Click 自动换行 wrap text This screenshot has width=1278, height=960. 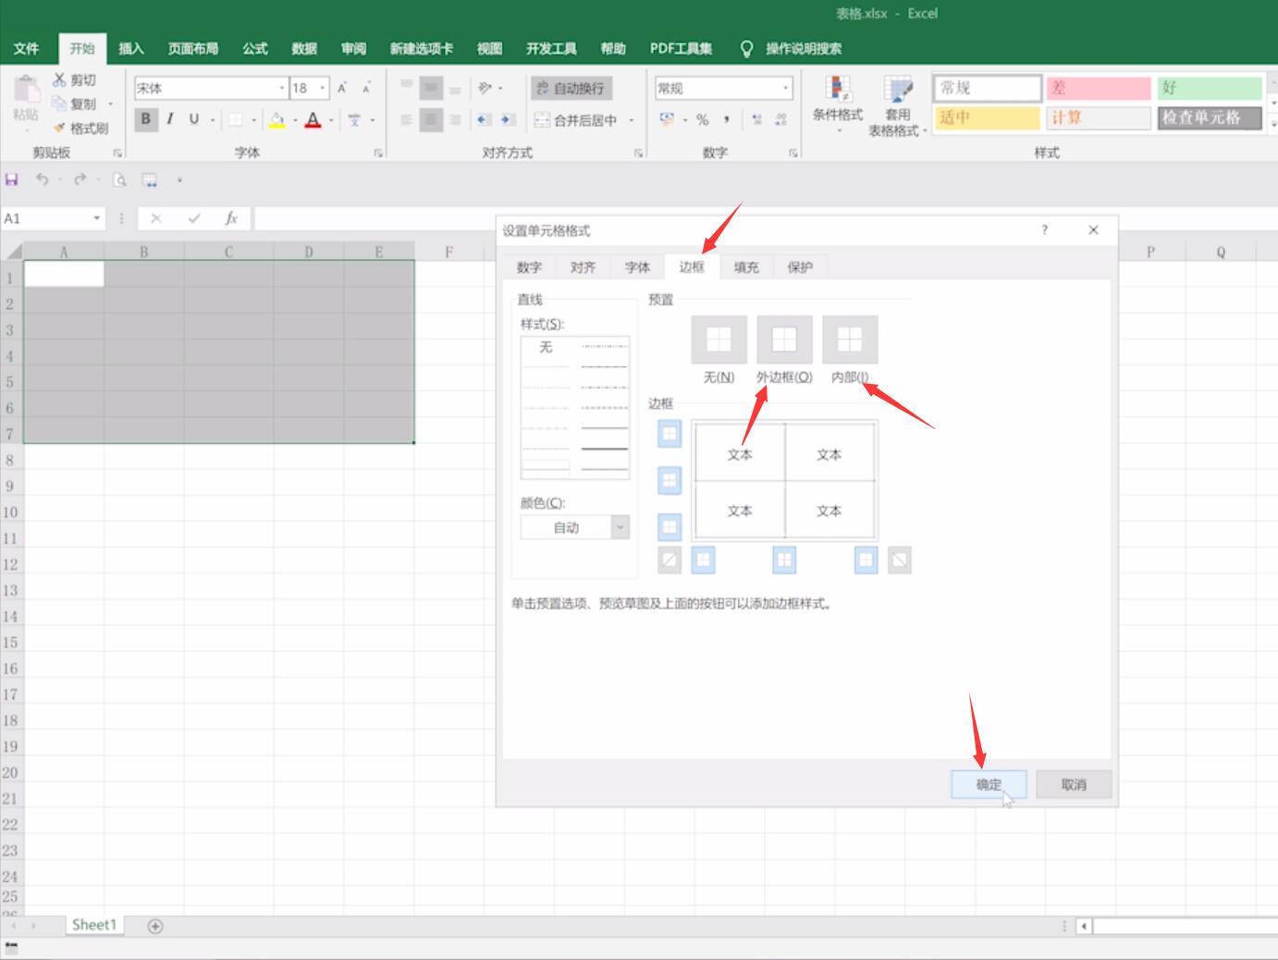click(571, 88)
